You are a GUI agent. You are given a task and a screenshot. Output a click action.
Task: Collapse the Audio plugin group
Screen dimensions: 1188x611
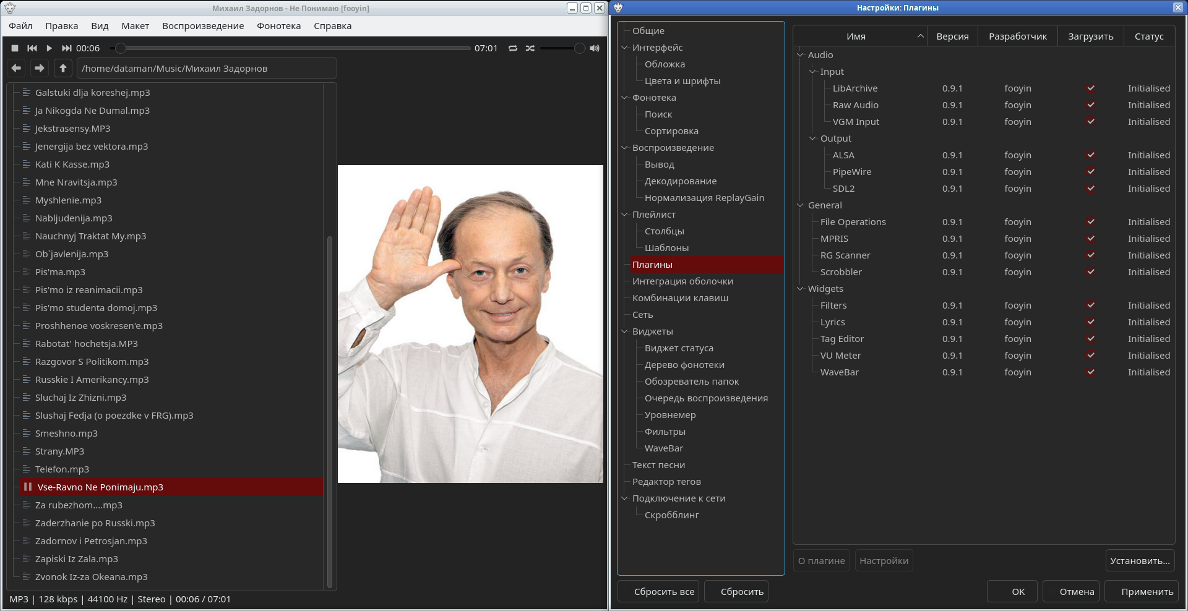coord(800,55)
